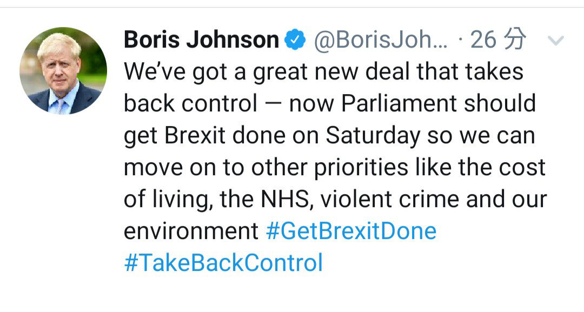Screen dimensions: 584x312
Task: Open the "Boris Johnson" display name
Action: tap(201, 40)
